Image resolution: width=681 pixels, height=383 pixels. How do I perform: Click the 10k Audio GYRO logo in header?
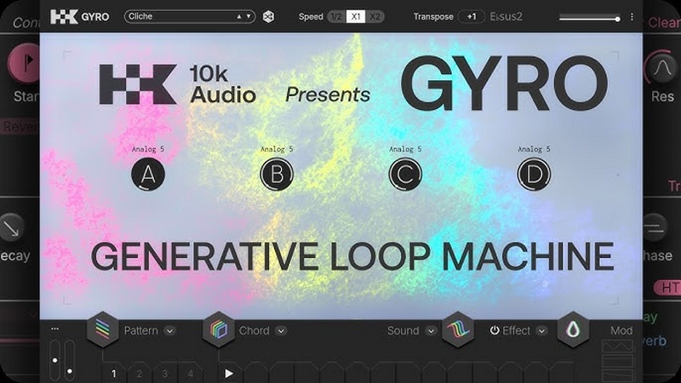(79, 17)
